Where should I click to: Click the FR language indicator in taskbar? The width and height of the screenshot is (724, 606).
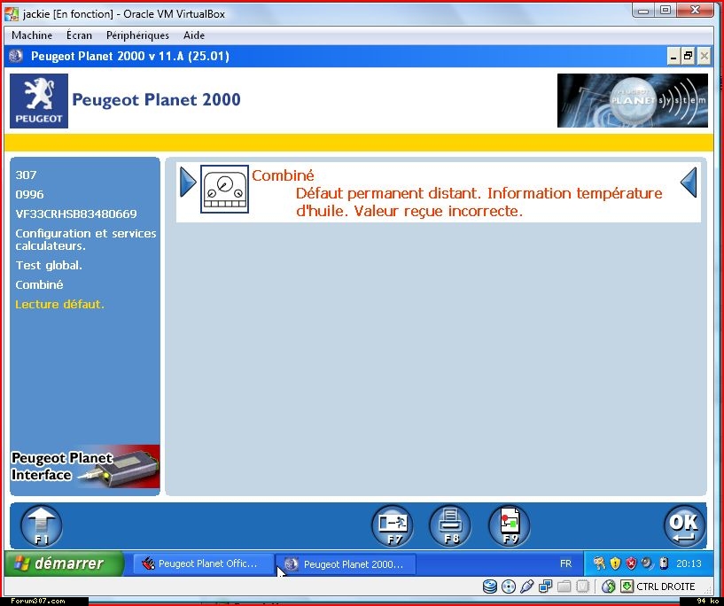coord(565,563)
